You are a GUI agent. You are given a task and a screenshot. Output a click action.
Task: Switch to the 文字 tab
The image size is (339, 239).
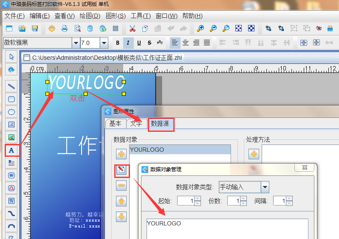[136, 123]
